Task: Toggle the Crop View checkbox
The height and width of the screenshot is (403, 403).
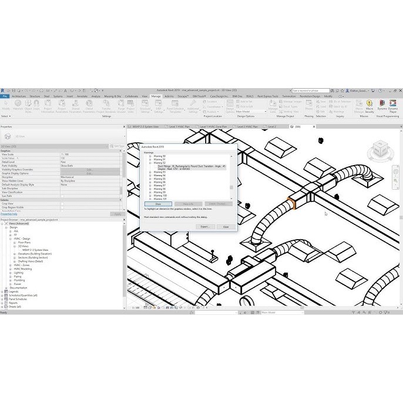Action: (x=62, y=203)
